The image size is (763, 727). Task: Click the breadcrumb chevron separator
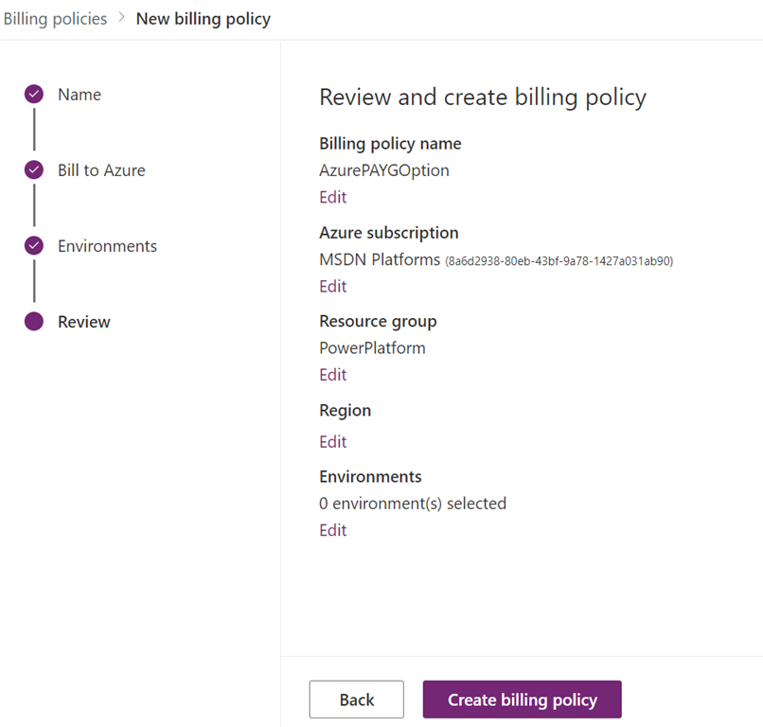tap(122, 18)
